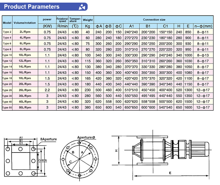
Task: Click the Product Parameters banner title
Action: pyautogui.click(x=32, y=7)
